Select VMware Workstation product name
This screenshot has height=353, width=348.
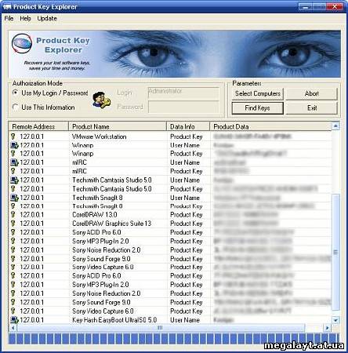coord(99,136)
